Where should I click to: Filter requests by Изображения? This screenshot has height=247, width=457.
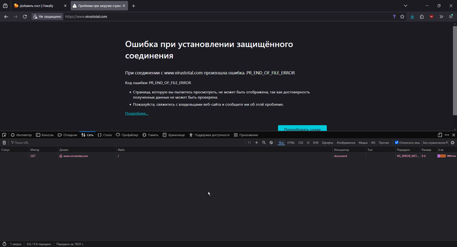pyautogui.click(x=346, y=143)
